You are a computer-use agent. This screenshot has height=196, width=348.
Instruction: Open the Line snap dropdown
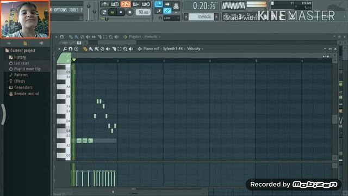coord(171,18)
